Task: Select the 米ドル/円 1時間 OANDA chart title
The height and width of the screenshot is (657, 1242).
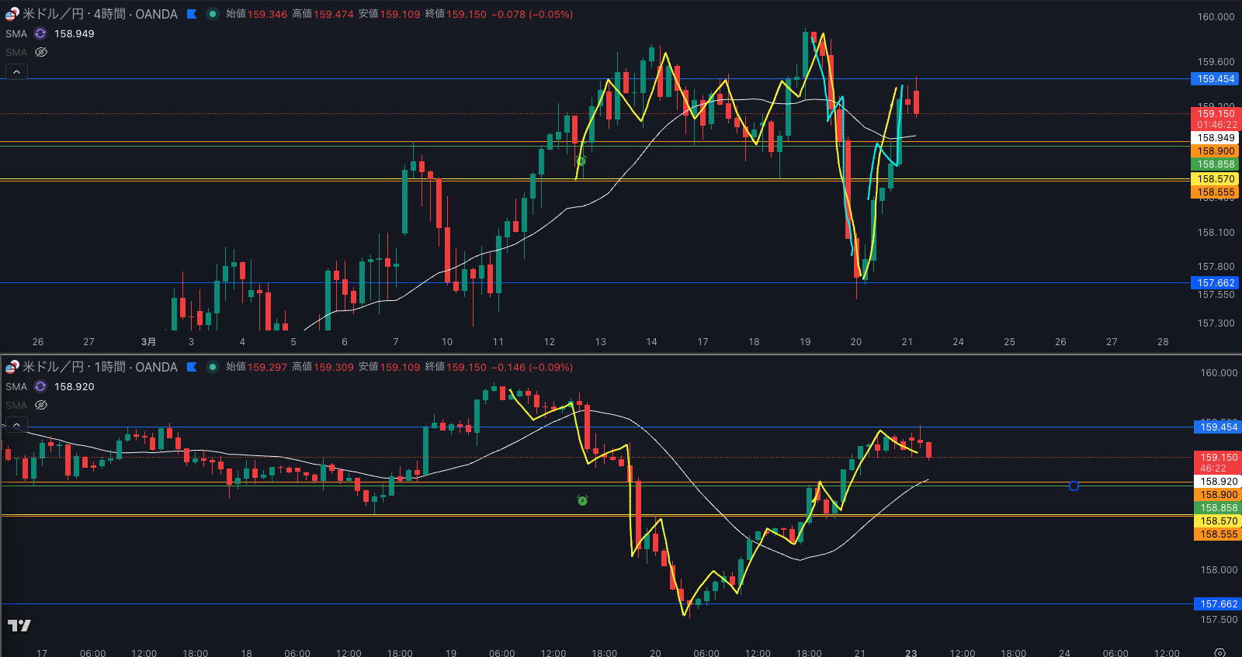Action: 99,367
